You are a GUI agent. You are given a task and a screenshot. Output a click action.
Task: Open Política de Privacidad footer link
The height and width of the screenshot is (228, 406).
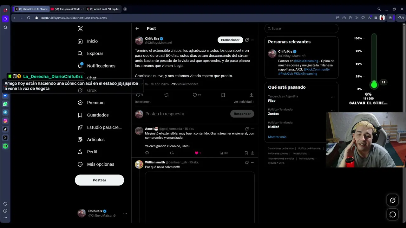[x=310, y=149]
